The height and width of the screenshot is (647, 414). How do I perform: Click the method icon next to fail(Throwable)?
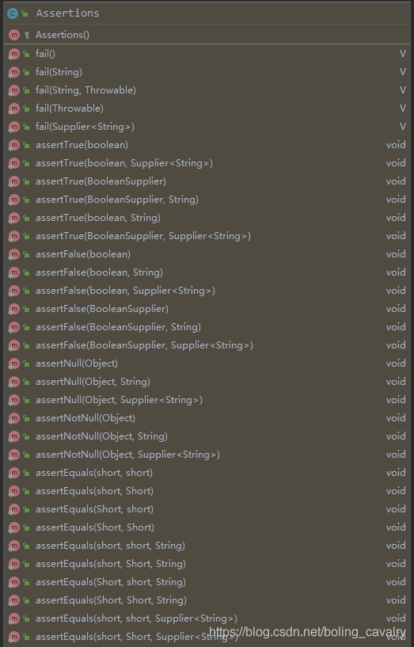point(14,108)
